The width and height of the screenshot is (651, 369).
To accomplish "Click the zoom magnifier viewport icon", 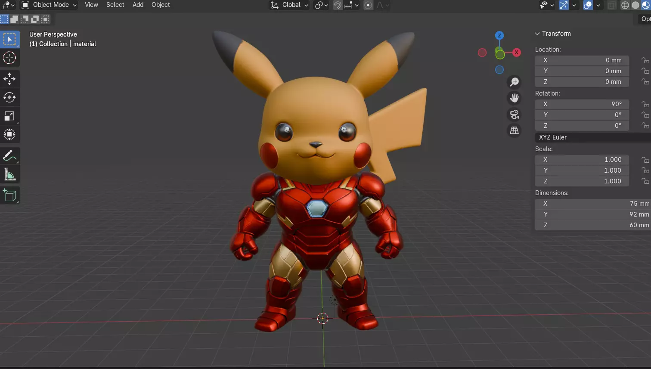I will 514,82.
